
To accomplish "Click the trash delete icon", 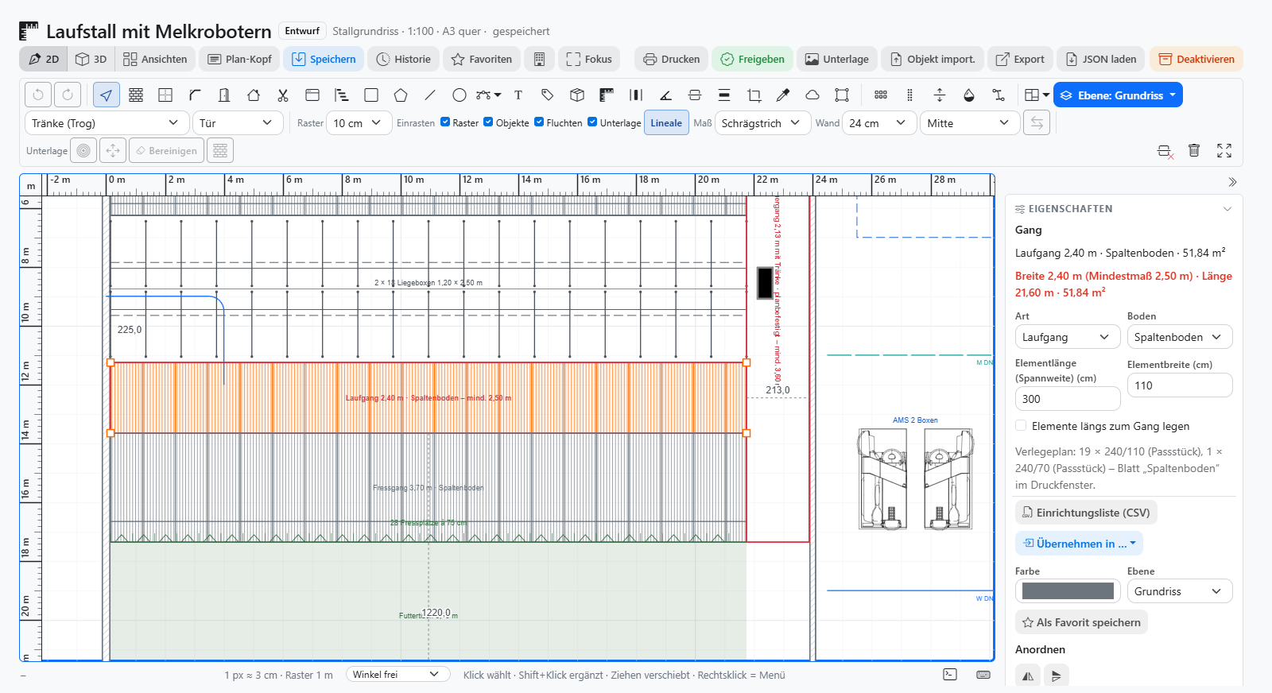I will click(1194, 150).
